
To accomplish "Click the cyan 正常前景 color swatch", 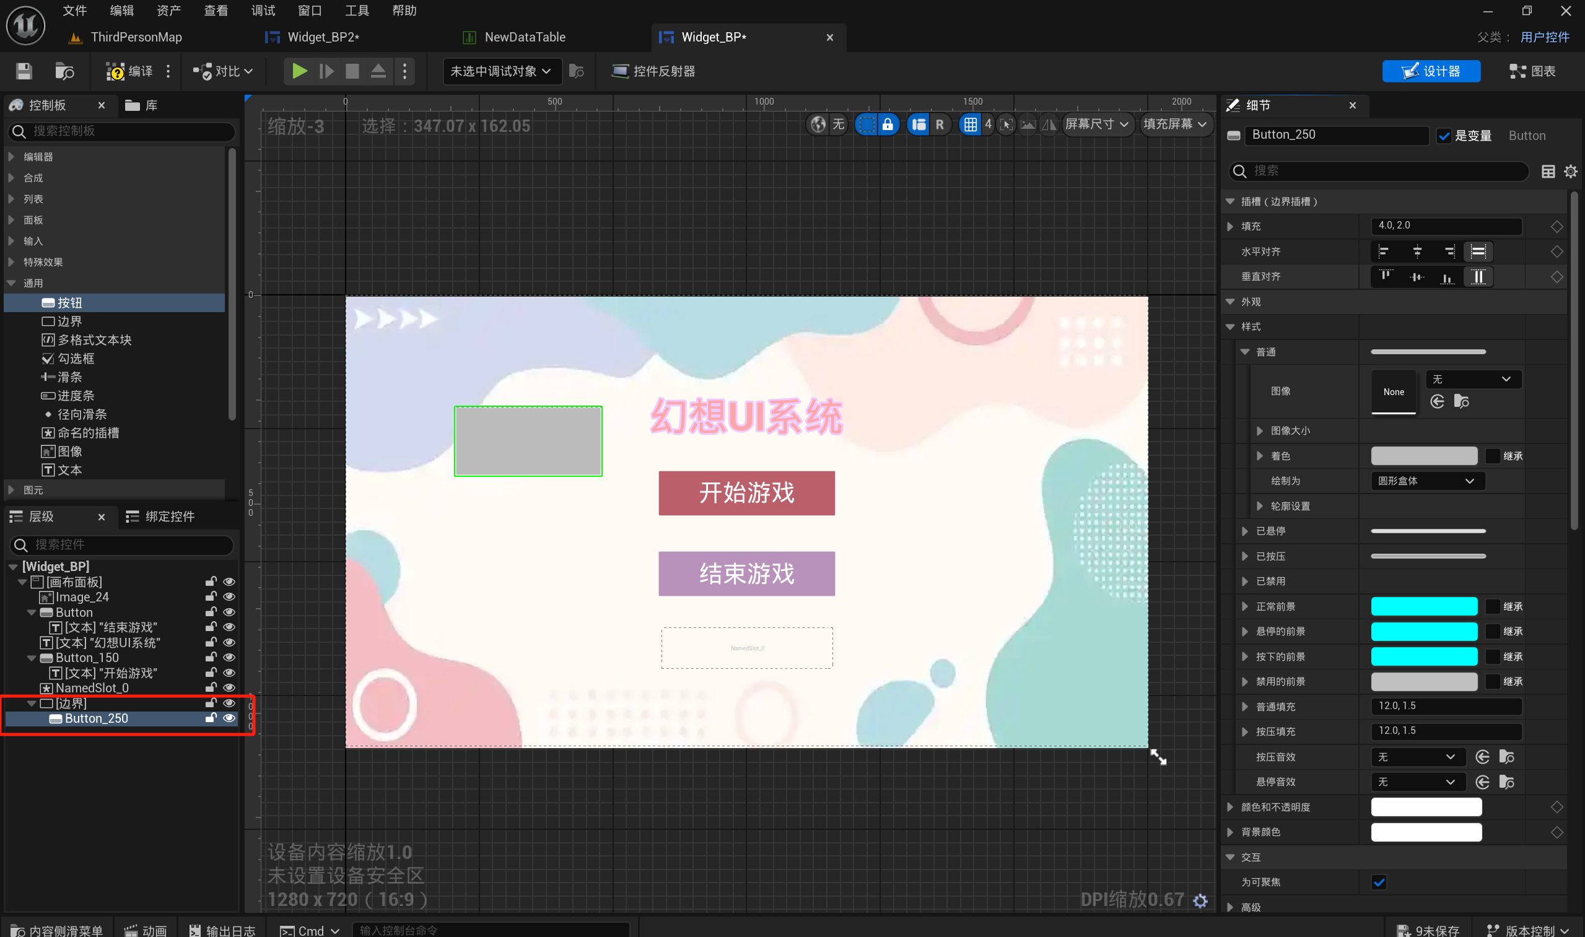I will [x=1423, y=607].
